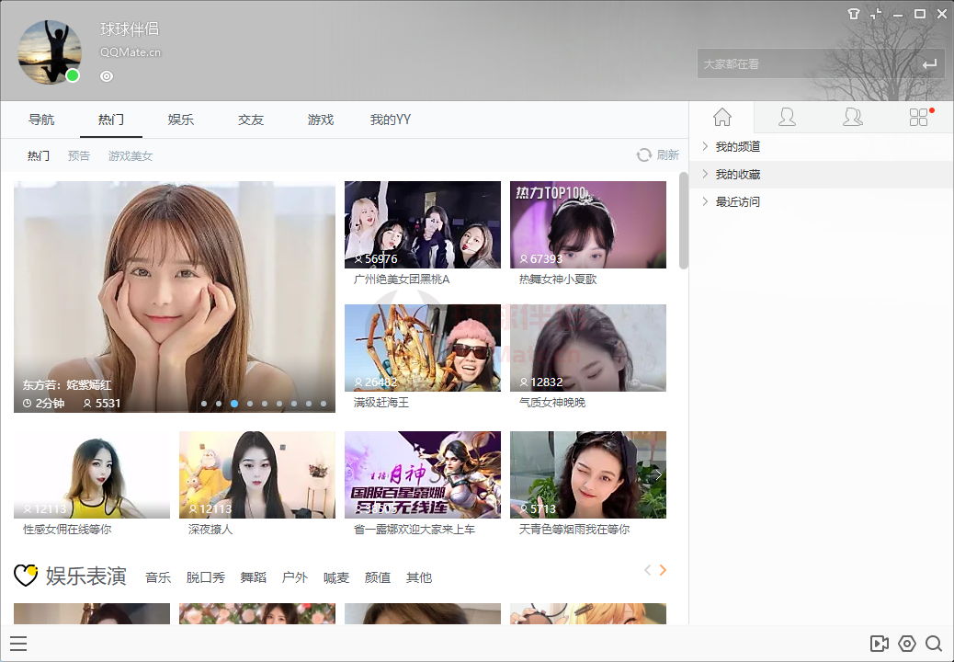Toggle the eye visibility icon under QQMate.cn
The width and height of the screenshot is (954, 662).
click(107, 76)
